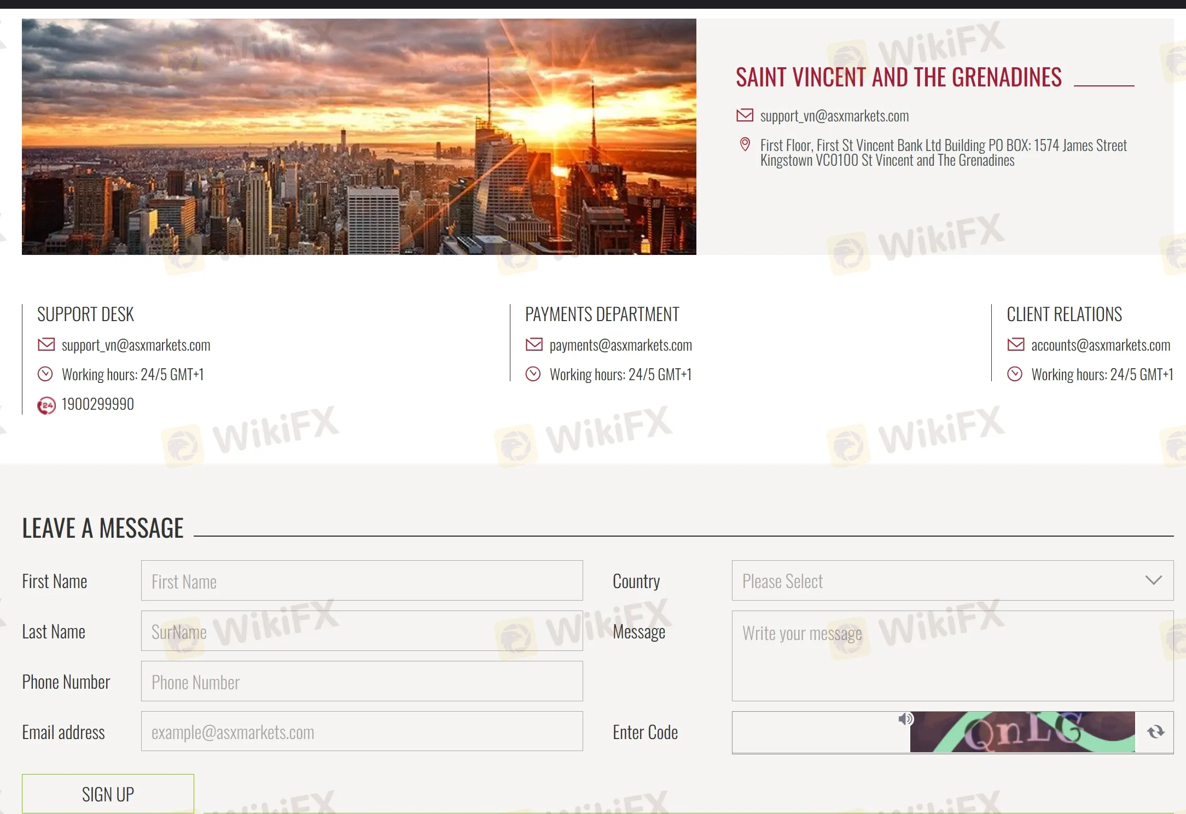Click Client Relations clock icon
This screenshot has height=814, width=1186.
pos(1015,374)
